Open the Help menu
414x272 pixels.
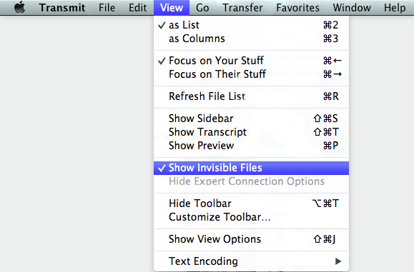pos(395,8)
